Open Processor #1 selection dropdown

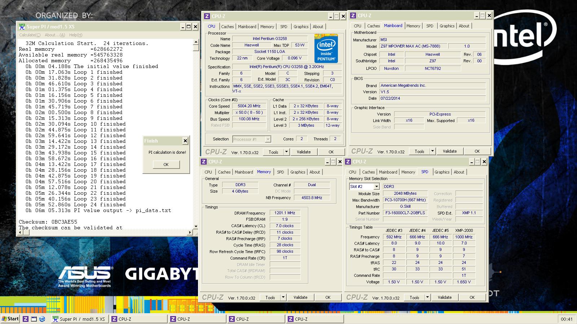tap(268, 139)
